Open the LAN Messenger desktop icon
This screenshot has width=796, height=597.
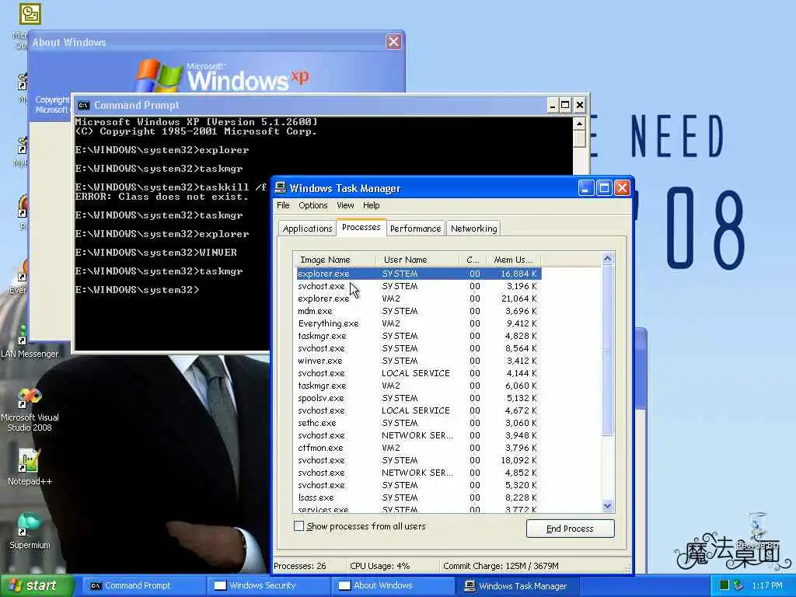click(30, 342)
